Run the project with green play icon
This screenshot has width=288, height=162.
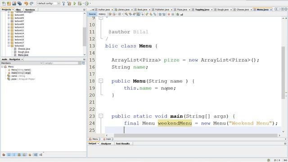[75, 3]
